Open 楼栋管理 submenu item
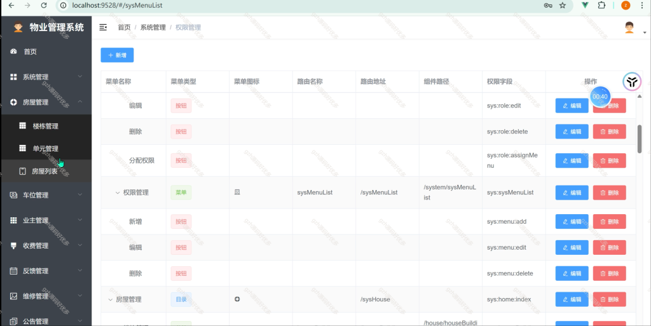This screenshot has width=651, height=326. [x=46, y=126]
